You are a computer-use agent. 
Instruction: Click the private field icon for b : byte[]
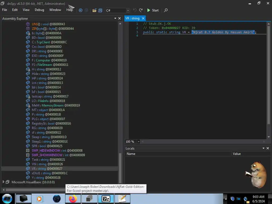28,33
